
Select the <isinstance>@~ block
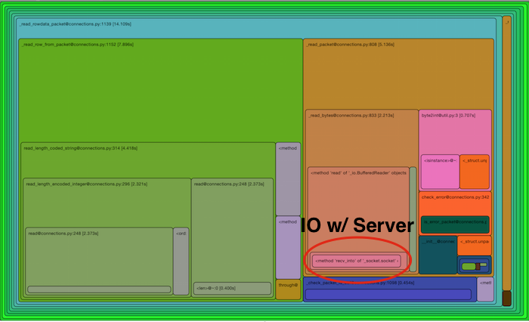[x=440, y=172]
